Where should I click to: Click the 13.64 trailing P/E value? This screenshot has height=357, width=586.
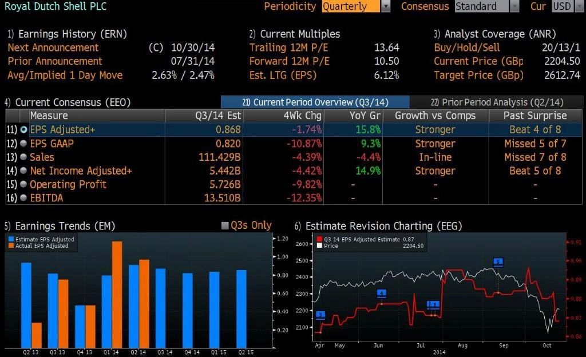coord(387,48)
